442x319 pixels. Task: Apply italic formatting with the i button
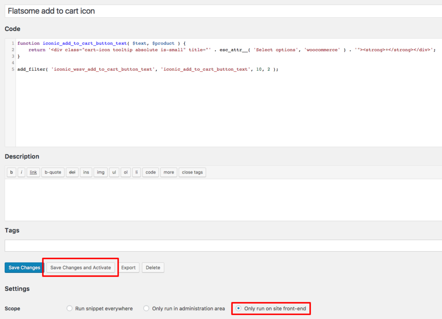coord(22,172)
